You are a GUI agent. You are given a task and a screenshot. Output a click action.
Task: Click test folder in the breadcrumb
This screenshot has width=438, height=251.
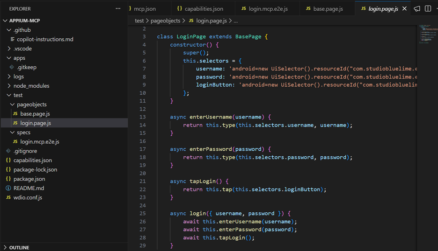click(x=139, y=21)
